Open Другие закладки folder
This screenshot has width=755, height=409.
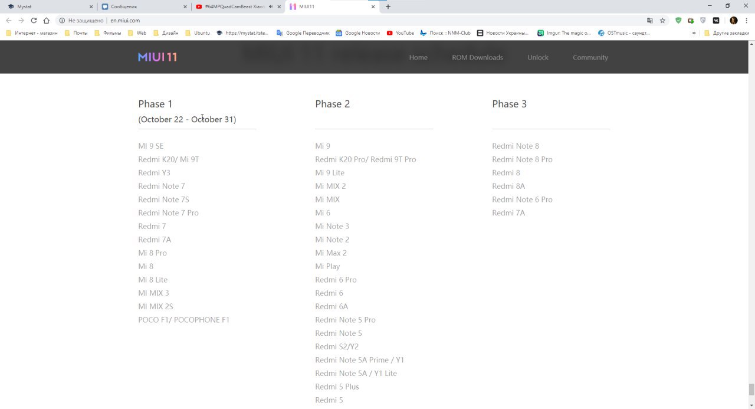coord(727,33)
